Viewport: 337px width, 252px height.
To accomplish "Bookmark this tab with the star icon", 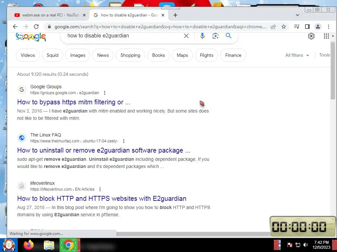I will pyautogui.click(x=284, y=27).
